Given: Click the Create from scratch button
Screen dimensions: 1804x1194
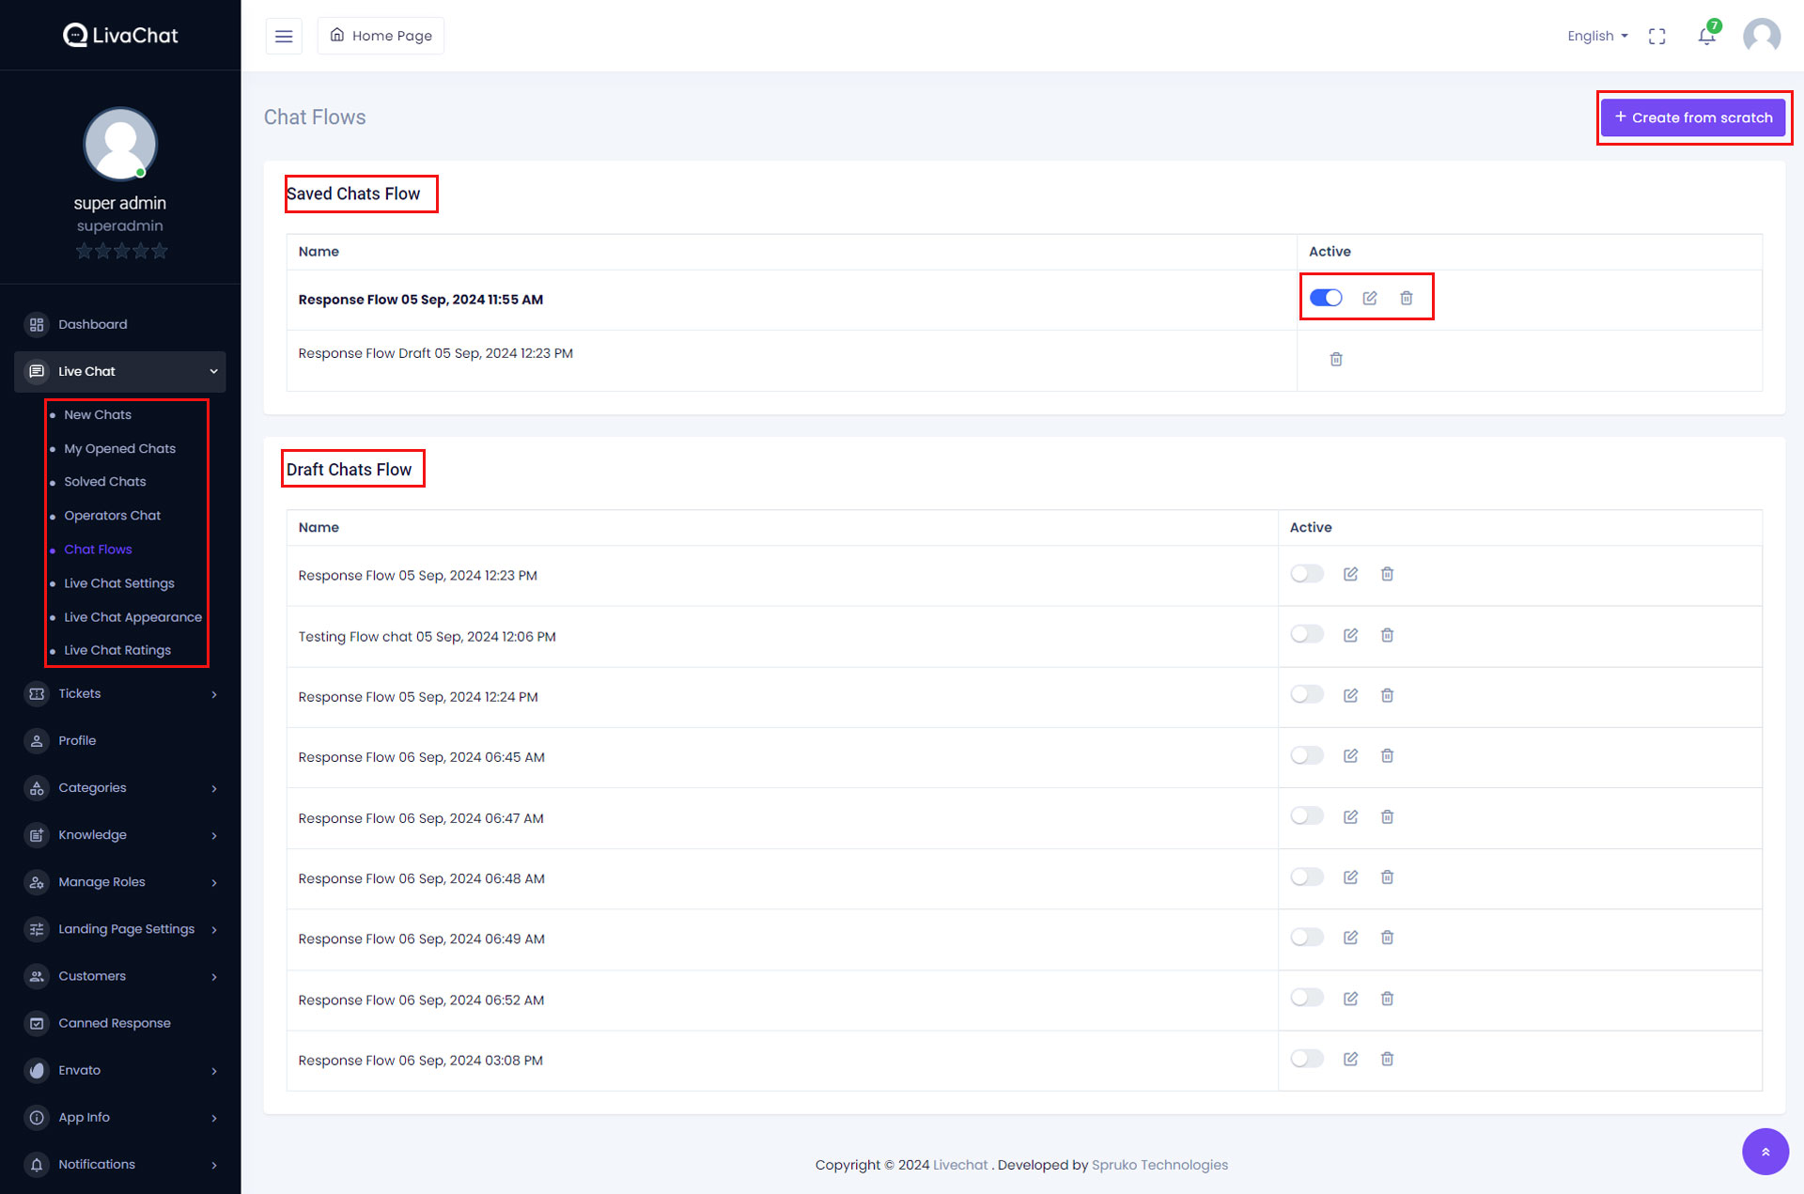Looking at the screenshot, I should [1692, 117].
